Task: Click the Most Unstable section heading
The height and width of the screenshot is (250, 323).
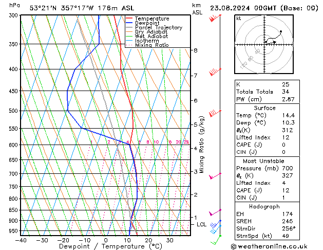Action: pos(263,161)
